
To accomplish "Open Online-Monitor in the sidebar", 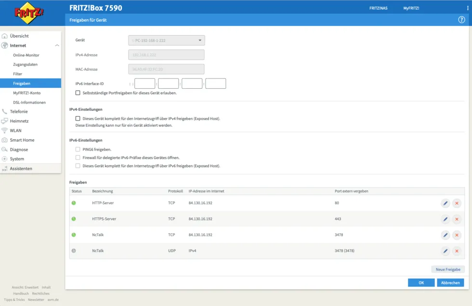I will coord(26,55).
